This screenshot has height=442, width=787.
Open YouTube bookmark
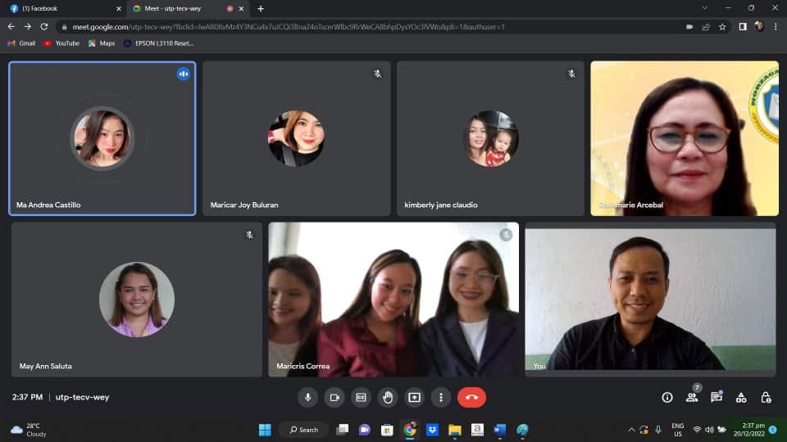click(x=61, y=43)
